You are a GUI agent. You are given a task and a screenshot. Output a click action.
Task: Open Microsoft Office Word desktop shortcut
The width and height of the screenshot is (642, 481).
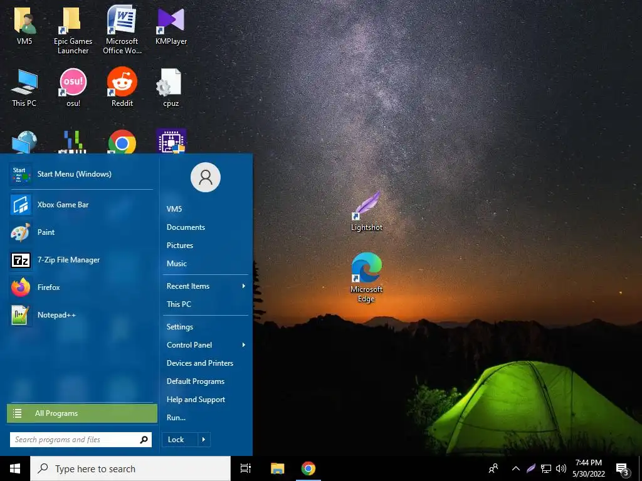click(122, 29)
